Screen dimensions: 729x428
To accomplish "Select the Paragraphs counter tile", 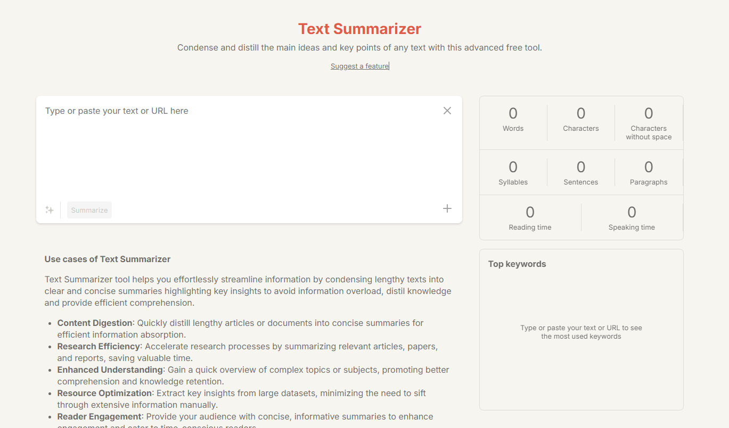I will (x=649, y=173).
